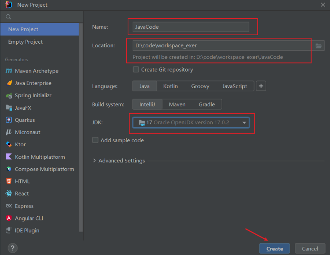Screen dimensions: 330x255
Task: Open help with the question mark button
Action: pyautogui.click(x=13, y=248)
